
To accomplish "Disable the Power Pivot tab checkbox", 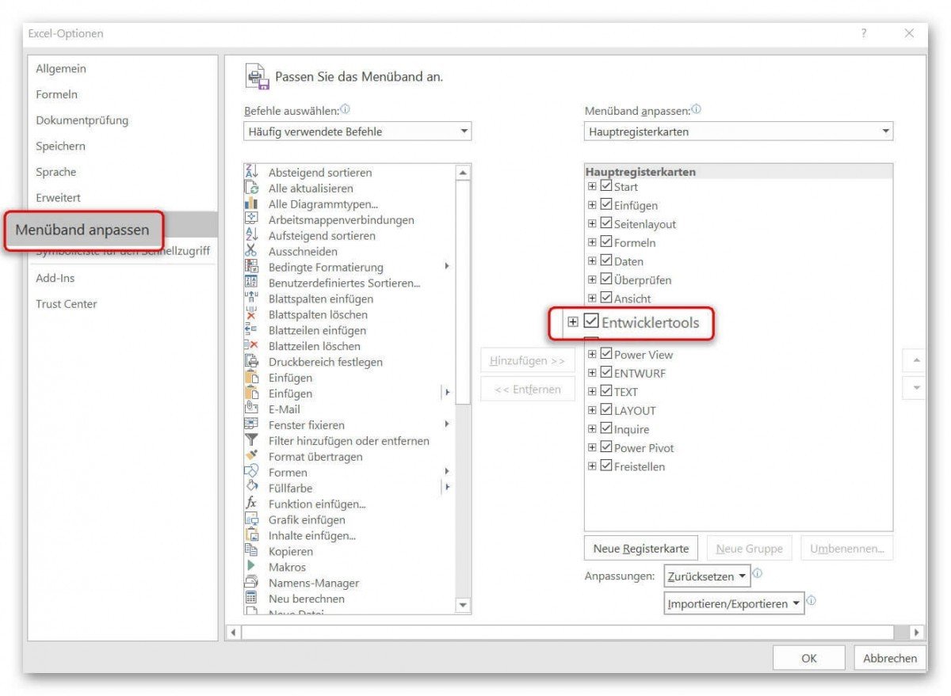I will click(606, 447).
